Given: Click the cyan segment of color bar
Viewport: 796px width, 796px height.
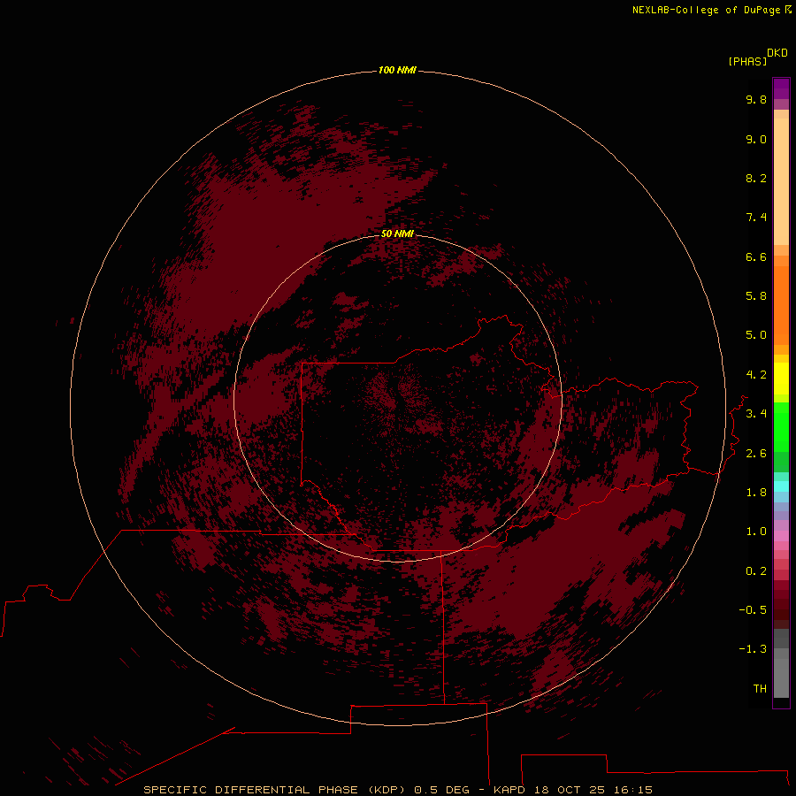Looking at the screenshot, I should pyautogui.click(x=781, y=486).
